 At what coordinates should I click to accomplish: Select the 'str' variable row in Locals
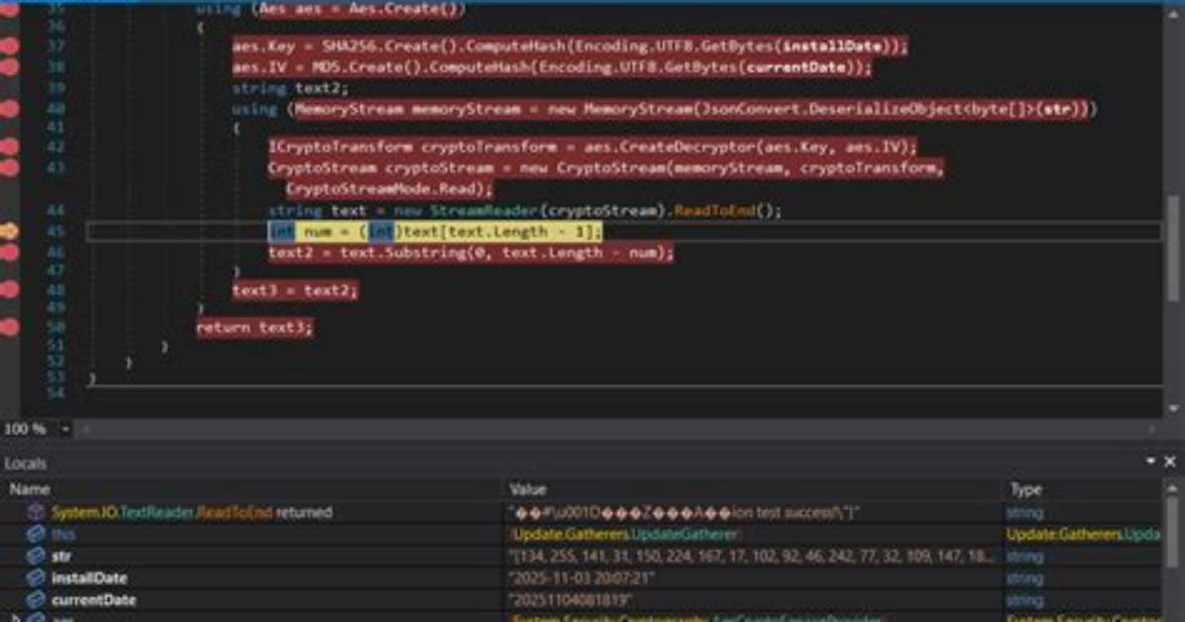tap(582, 557)
